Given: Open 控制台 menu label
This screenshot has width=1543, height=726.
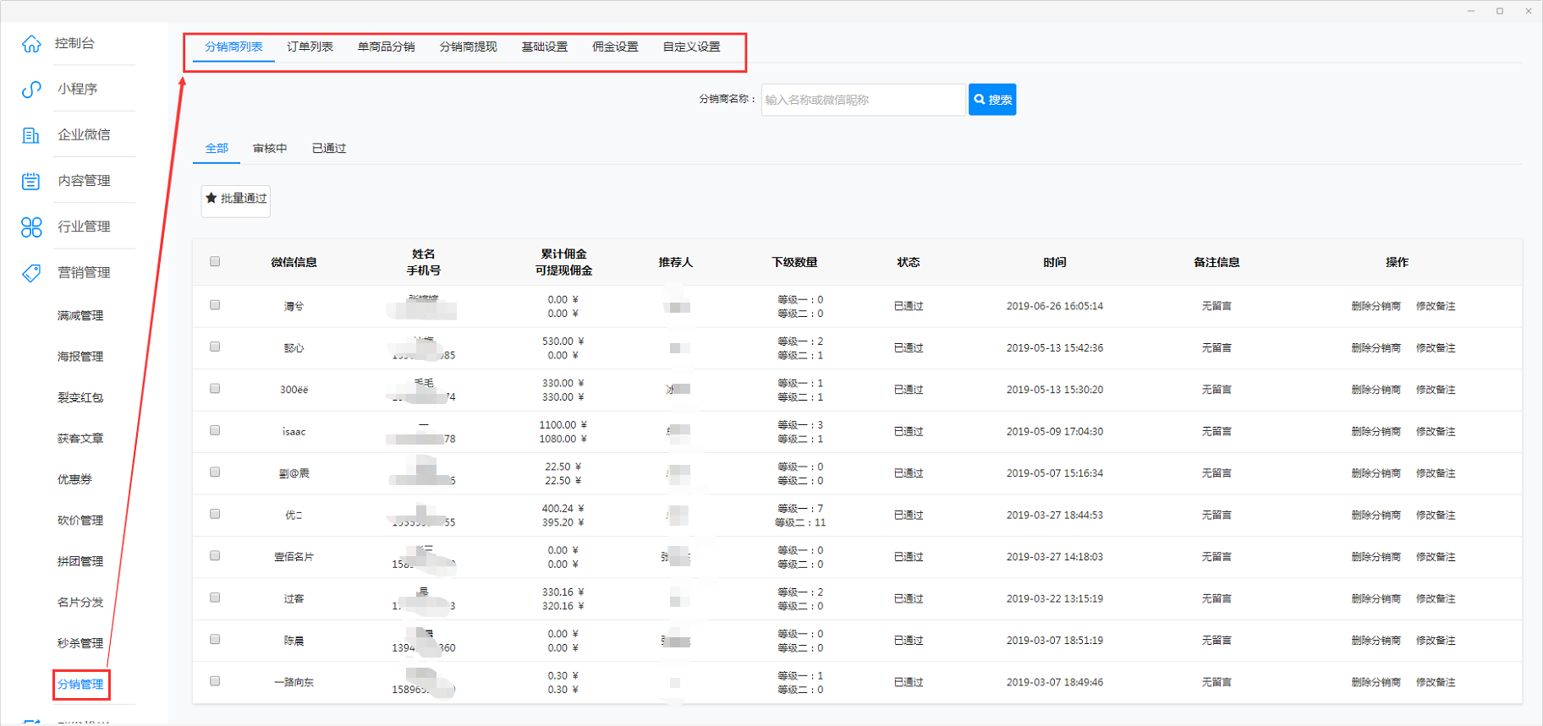Looking at the screenshot, I should tap(74, 43).
